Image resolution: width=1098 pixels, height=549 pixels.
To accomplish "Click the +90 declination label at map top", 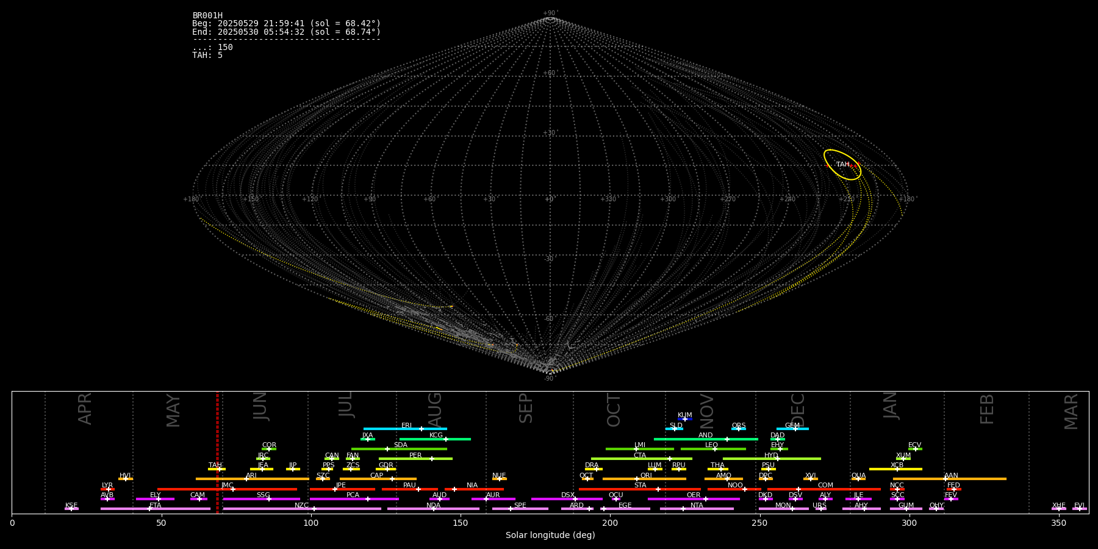I will click(x=550, y=13).
